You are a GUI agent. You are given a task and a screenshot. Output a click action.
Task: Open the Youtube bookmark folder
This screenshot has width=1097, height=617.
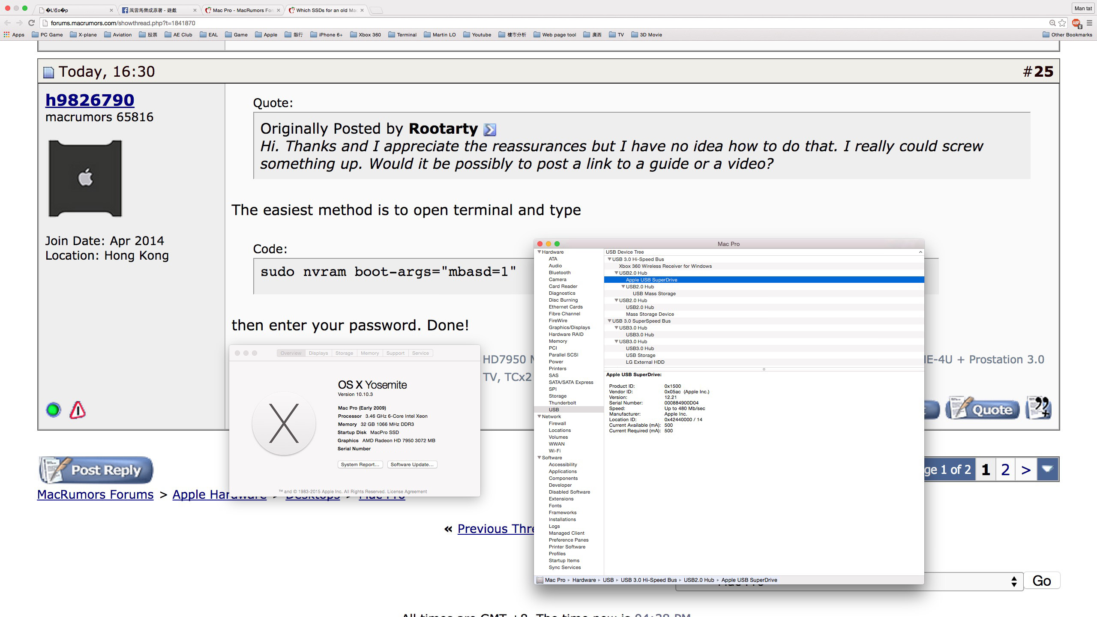pyautogui.click(x=477, y=35)
